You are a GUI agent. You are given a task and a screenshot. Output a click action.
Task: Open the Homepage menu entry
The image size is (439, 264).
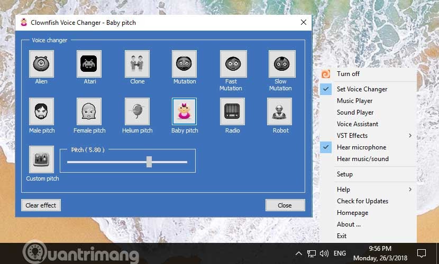pos(368,213)
